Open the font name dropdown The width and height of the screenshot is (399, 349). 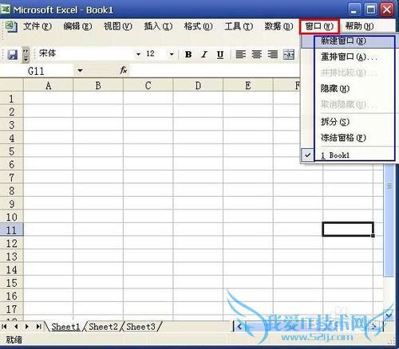tap(138, 54)
